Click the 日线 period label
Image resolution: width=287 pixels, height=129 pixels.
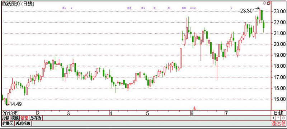click(278, 113)
